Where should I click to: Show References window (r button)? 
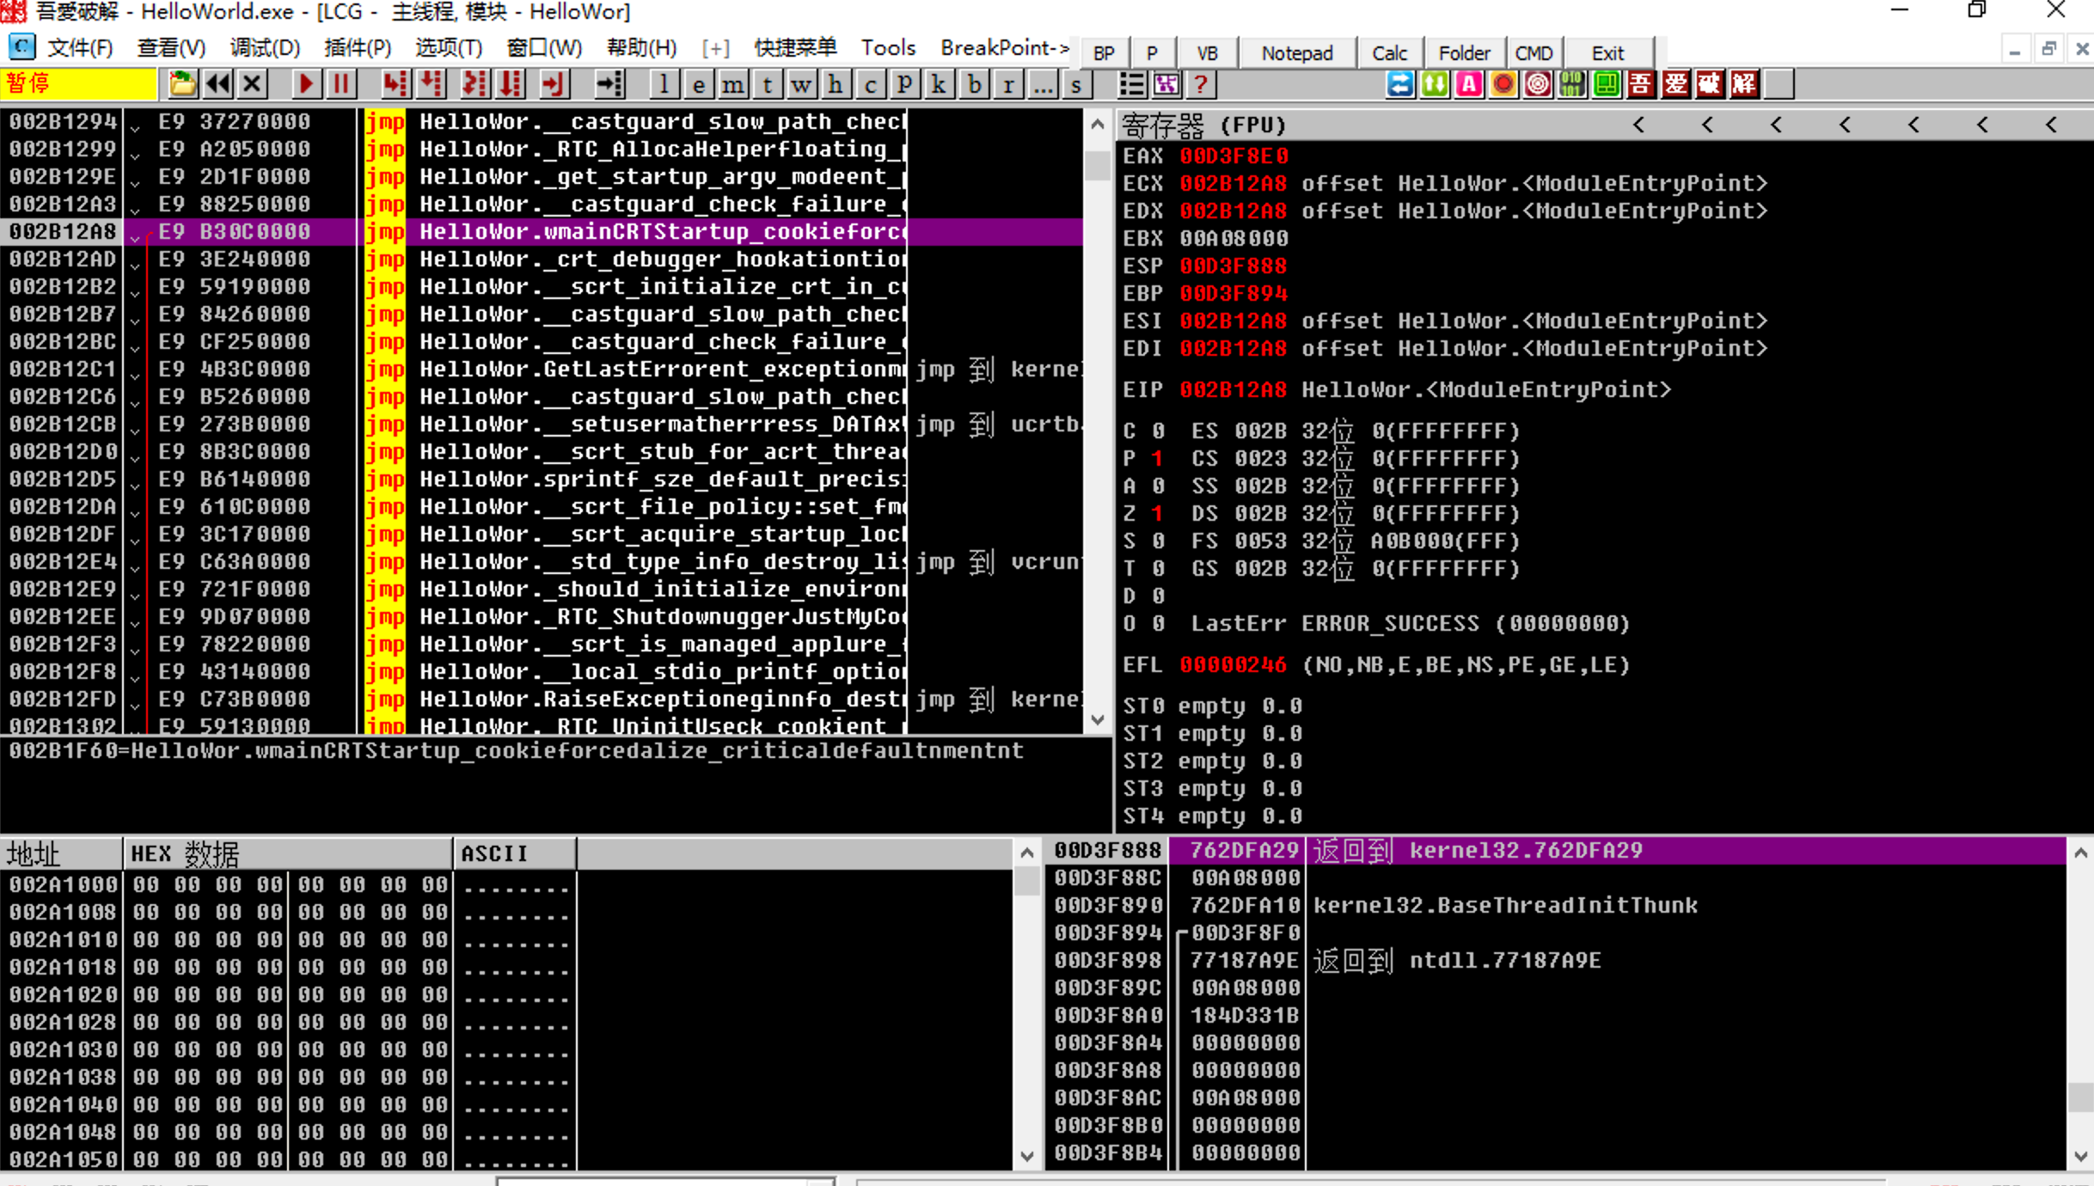coord(1007,84)
